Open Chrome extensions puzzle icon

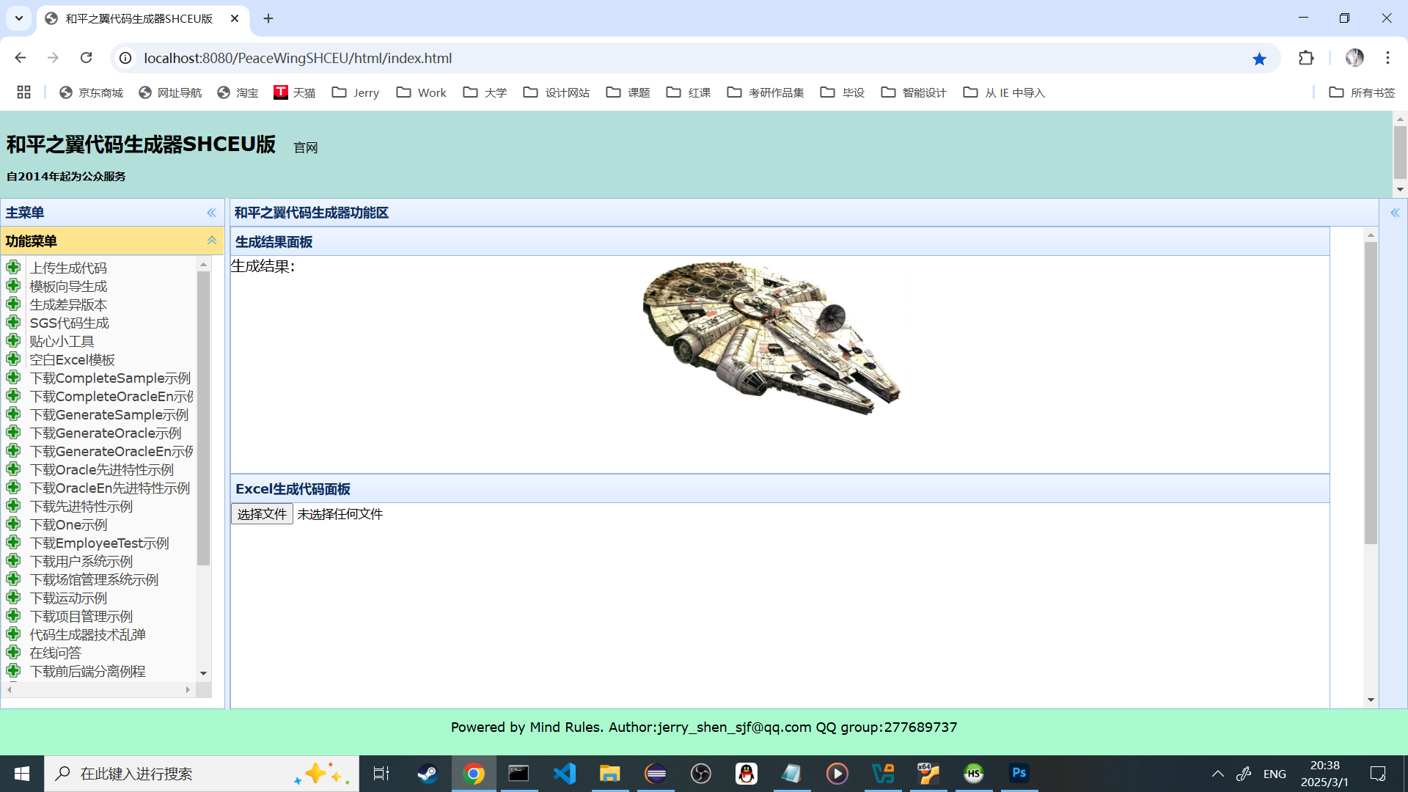coord(1306,58)
